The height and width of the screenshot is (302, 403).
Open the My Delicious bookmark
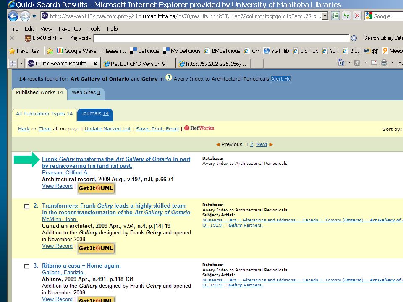[182, 51]
